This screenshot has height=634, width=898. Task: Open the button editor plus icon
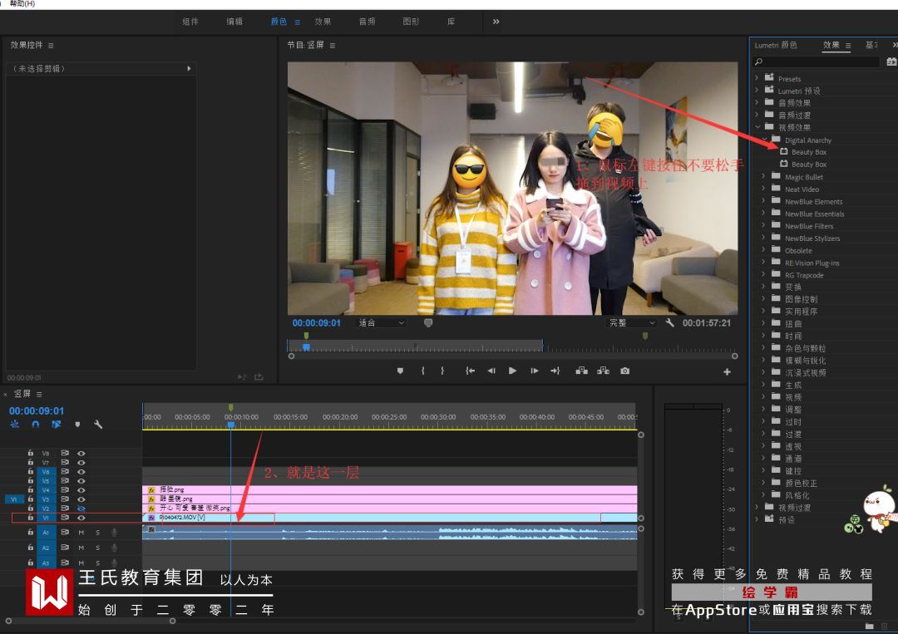(x=727, y=372)
